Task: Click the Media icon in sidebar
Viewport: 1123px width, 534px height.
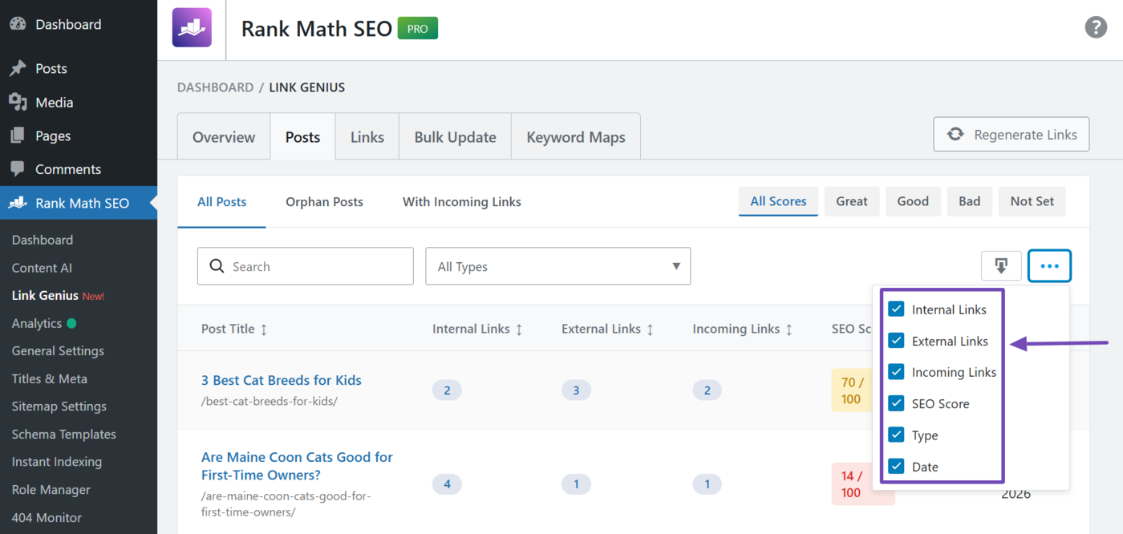Action: [x=18, y=102]
